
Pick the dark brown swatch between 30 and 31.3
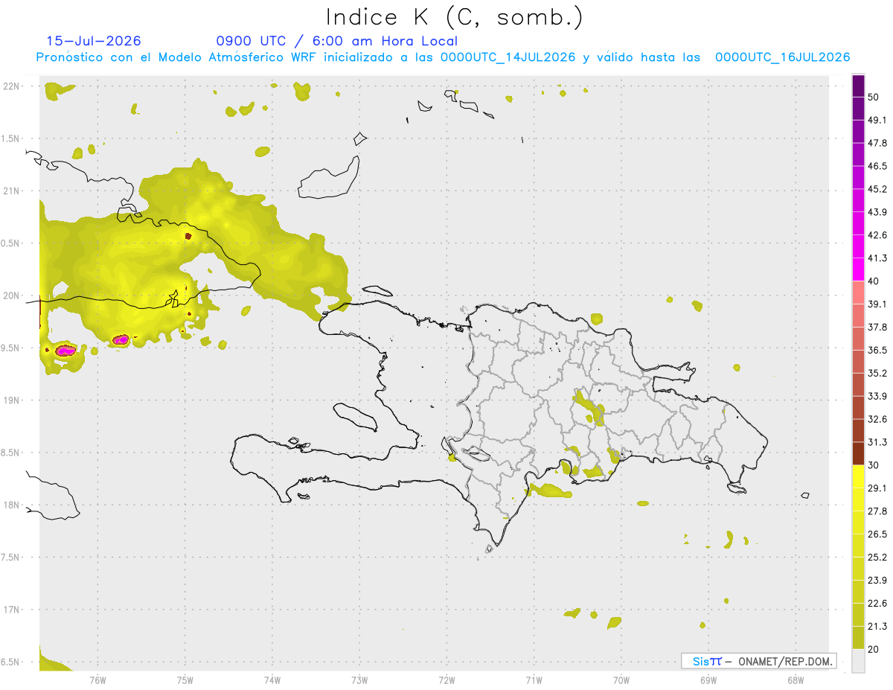tap(858, 453)
